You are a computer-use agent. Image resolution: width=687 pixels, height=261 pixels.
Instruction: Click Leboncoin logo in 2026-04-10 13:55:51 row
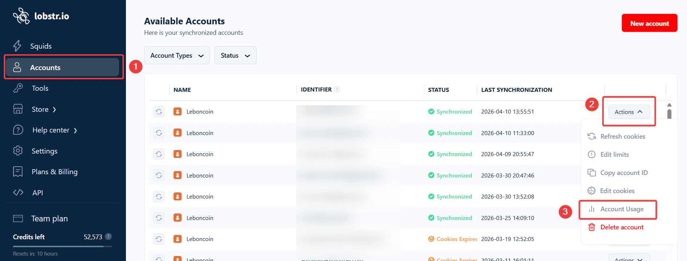coord(177,111)
